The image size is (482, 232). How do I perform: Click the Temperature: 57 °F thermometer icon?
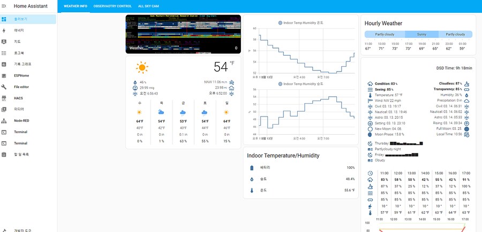coord(370,95)
